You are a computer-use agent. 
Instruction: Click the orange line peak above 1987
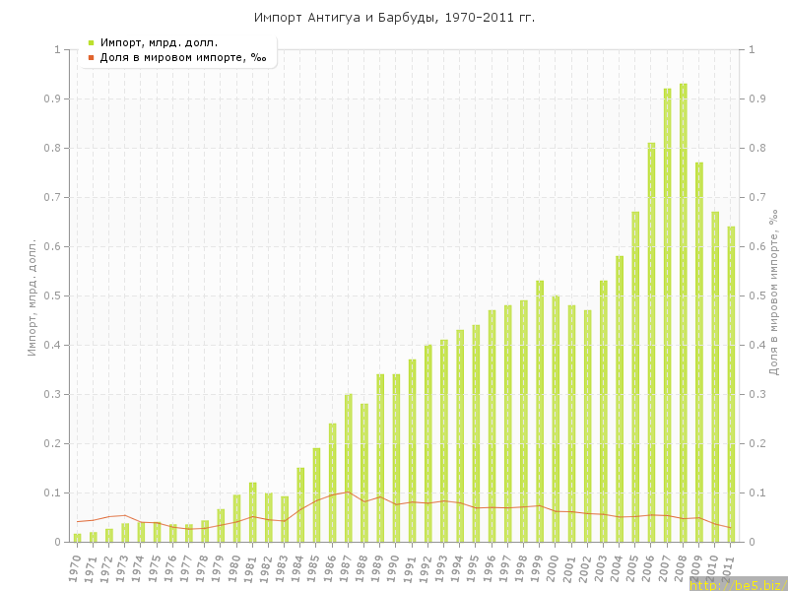click(349, 492)
